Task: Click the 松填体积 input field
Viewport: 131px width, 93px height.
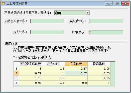Action: coord(106,32)
